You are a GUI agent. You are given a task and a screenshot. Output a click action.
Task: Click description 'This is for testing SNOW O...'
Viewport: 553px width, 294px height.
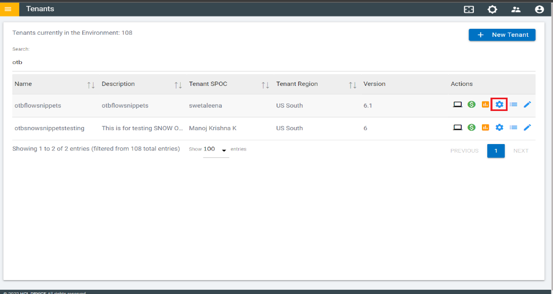tap(143, 128)
